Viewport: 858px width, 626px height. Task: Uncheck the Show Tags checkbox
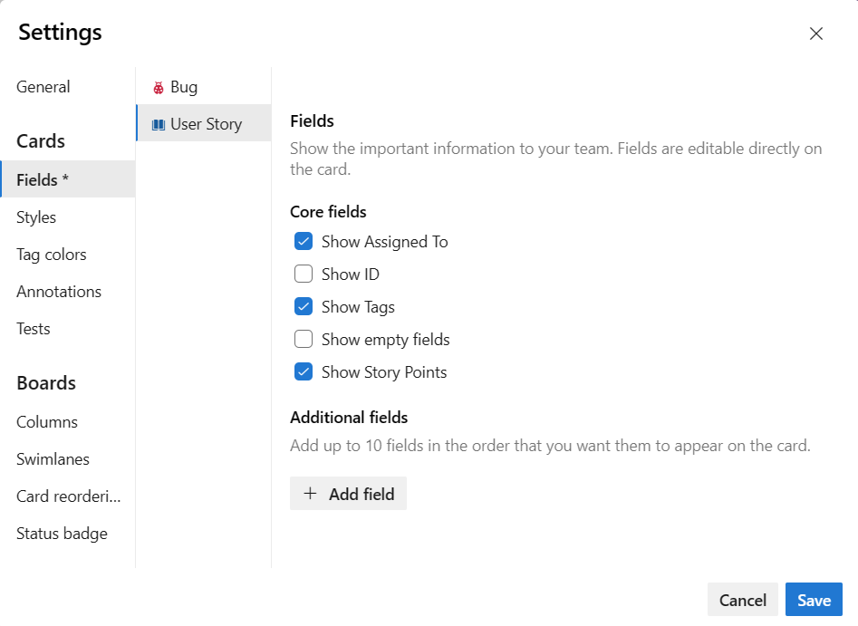pos(304,307)
